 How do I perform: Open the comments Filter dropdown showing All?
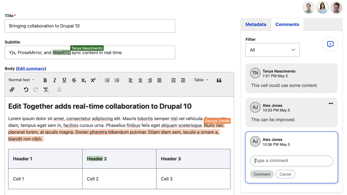click(x=272, y=50)
